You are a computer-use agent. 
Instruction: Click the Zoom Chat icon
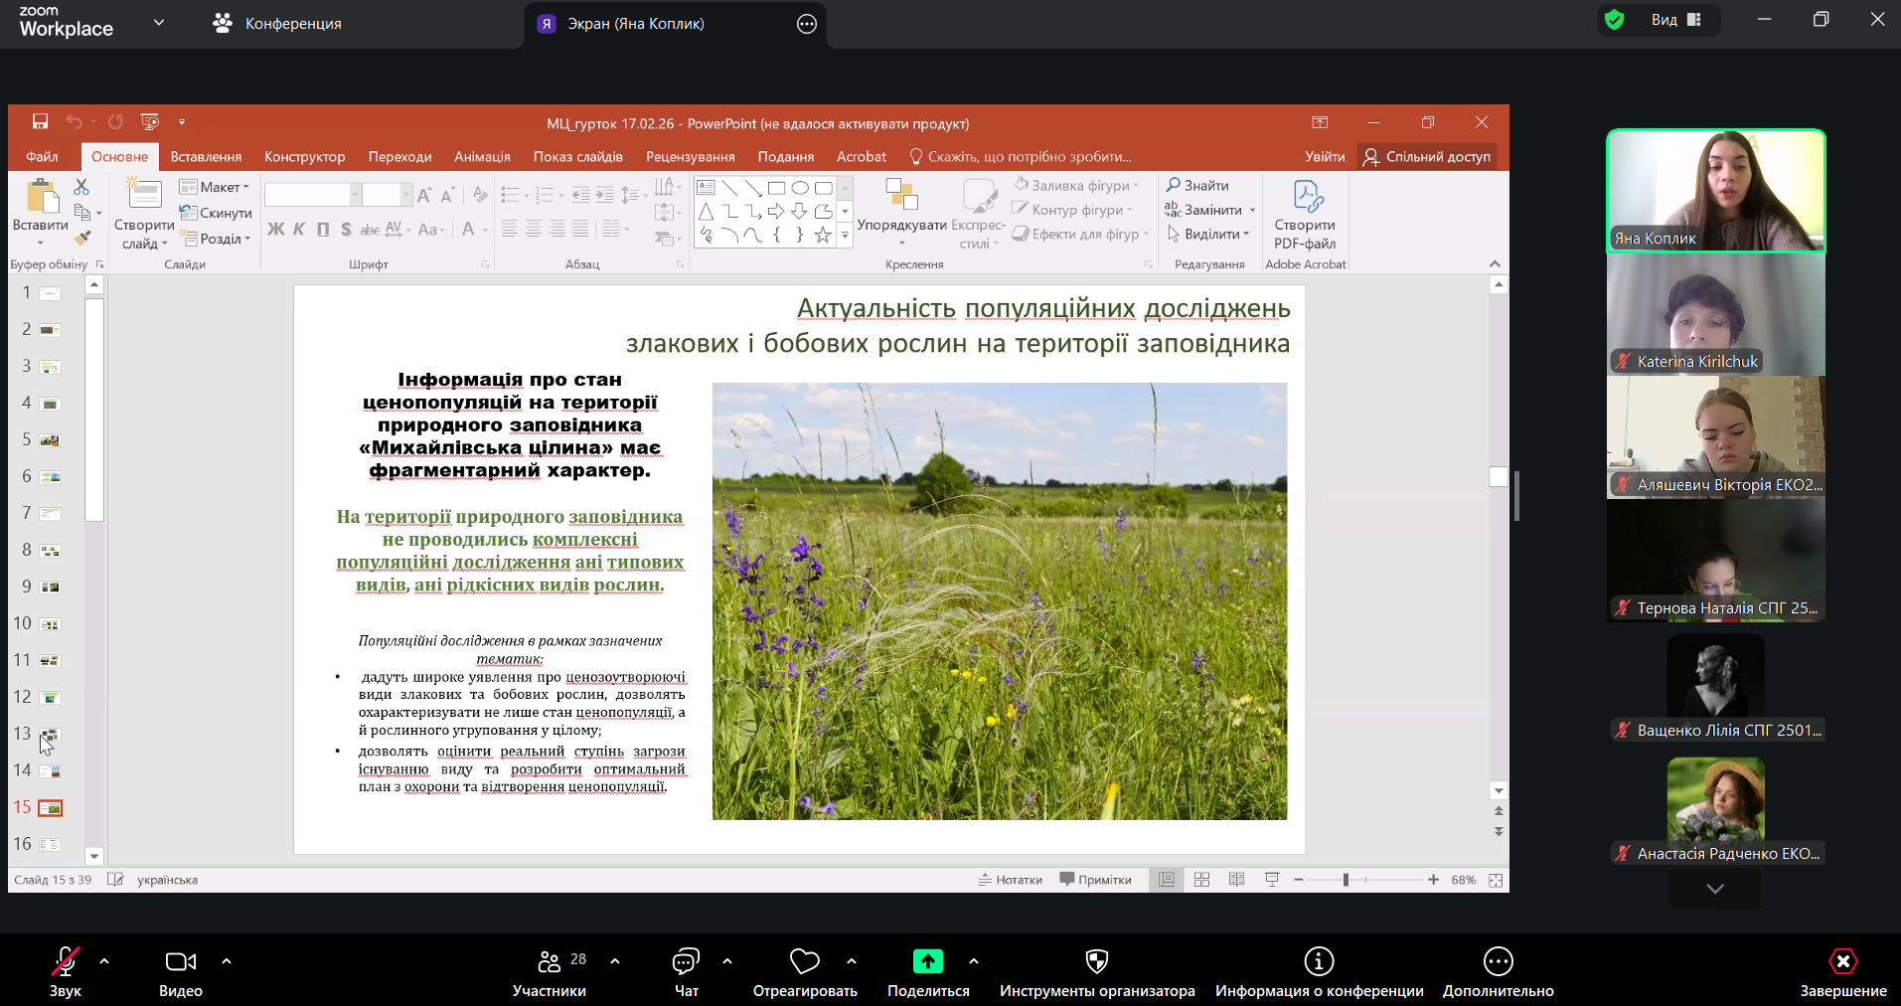pyautogui.click(x=686, y=961)
